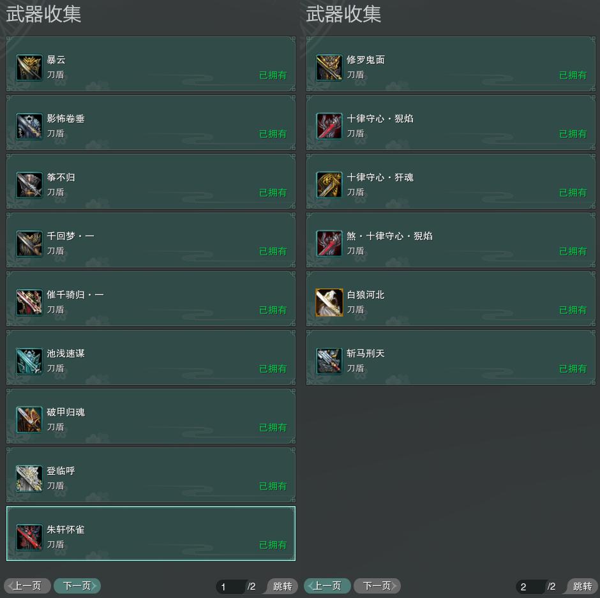The image size is (600, 598).
Task: Select the 斩马刑天 weapon icon
Action: pyautogui.click(x=329, y=361)
